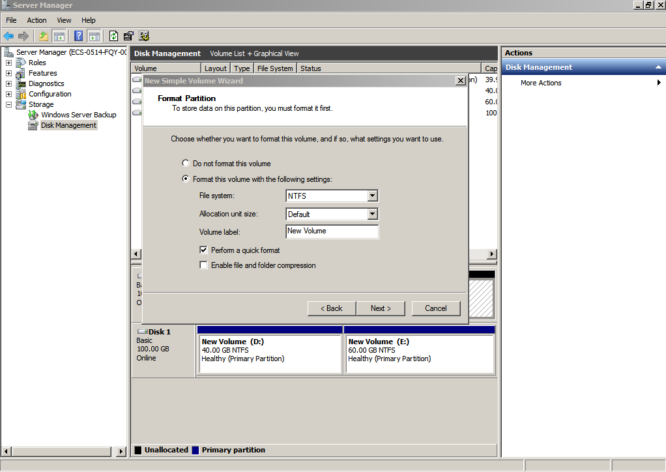This screenshot has height=472, width=666.
Task: Enable file and folder compression checkbox
Action: (203, 265)
